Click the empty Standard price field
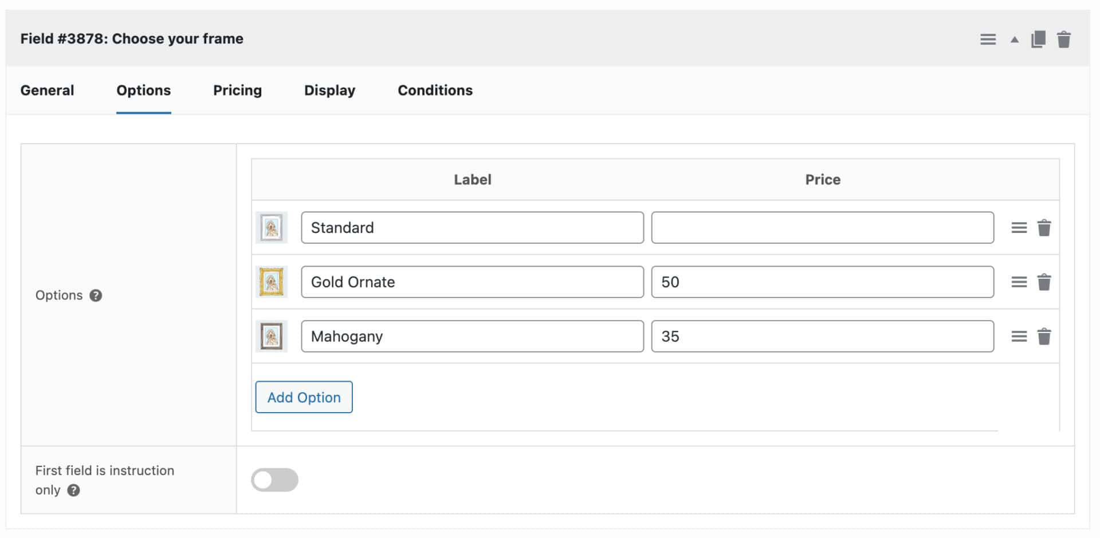This screenshot has width=1100, height=538. pyautogui.click(x=822, y=228)
